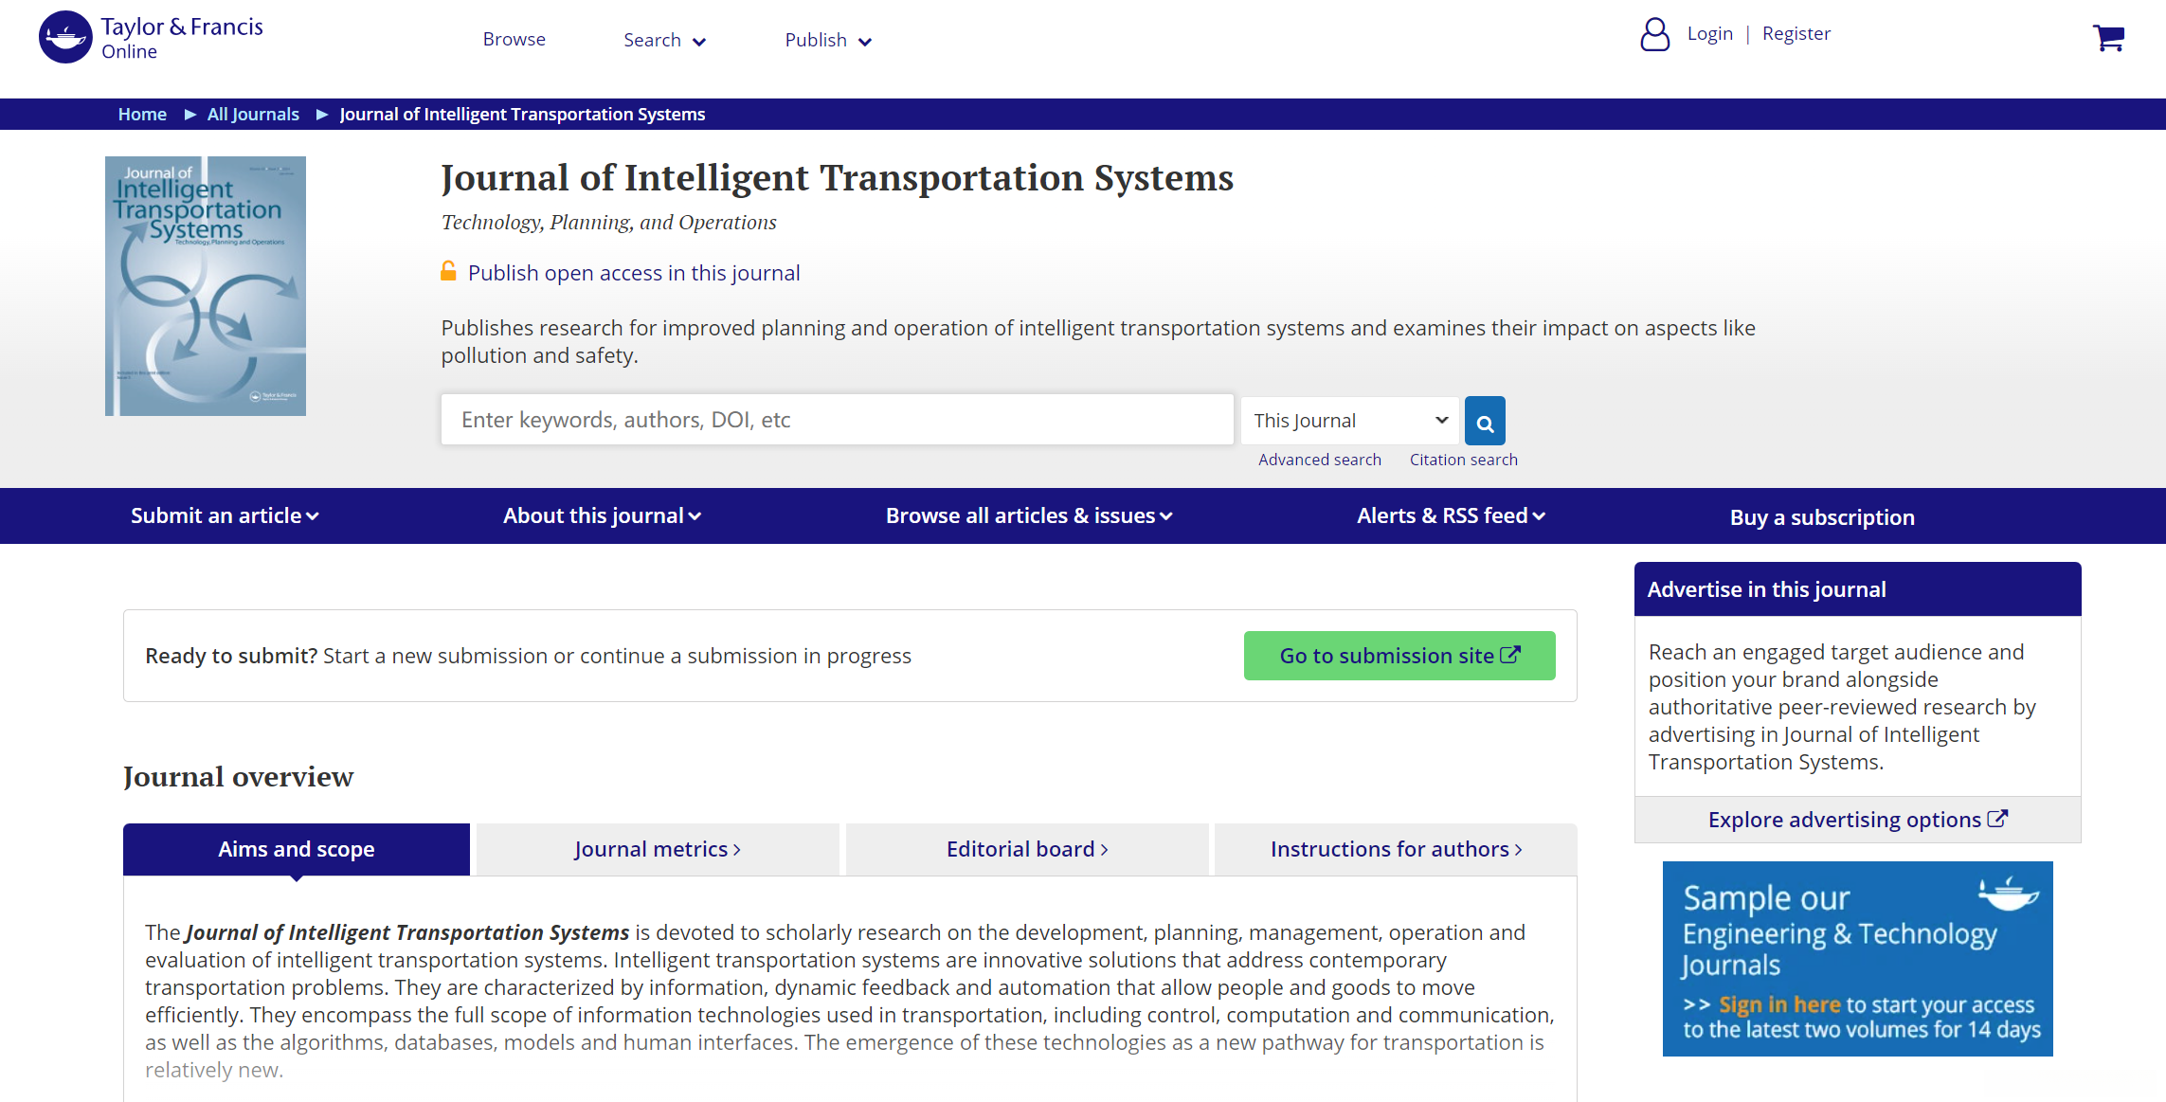Click the external link icon on submission button

pos(1510,655)
